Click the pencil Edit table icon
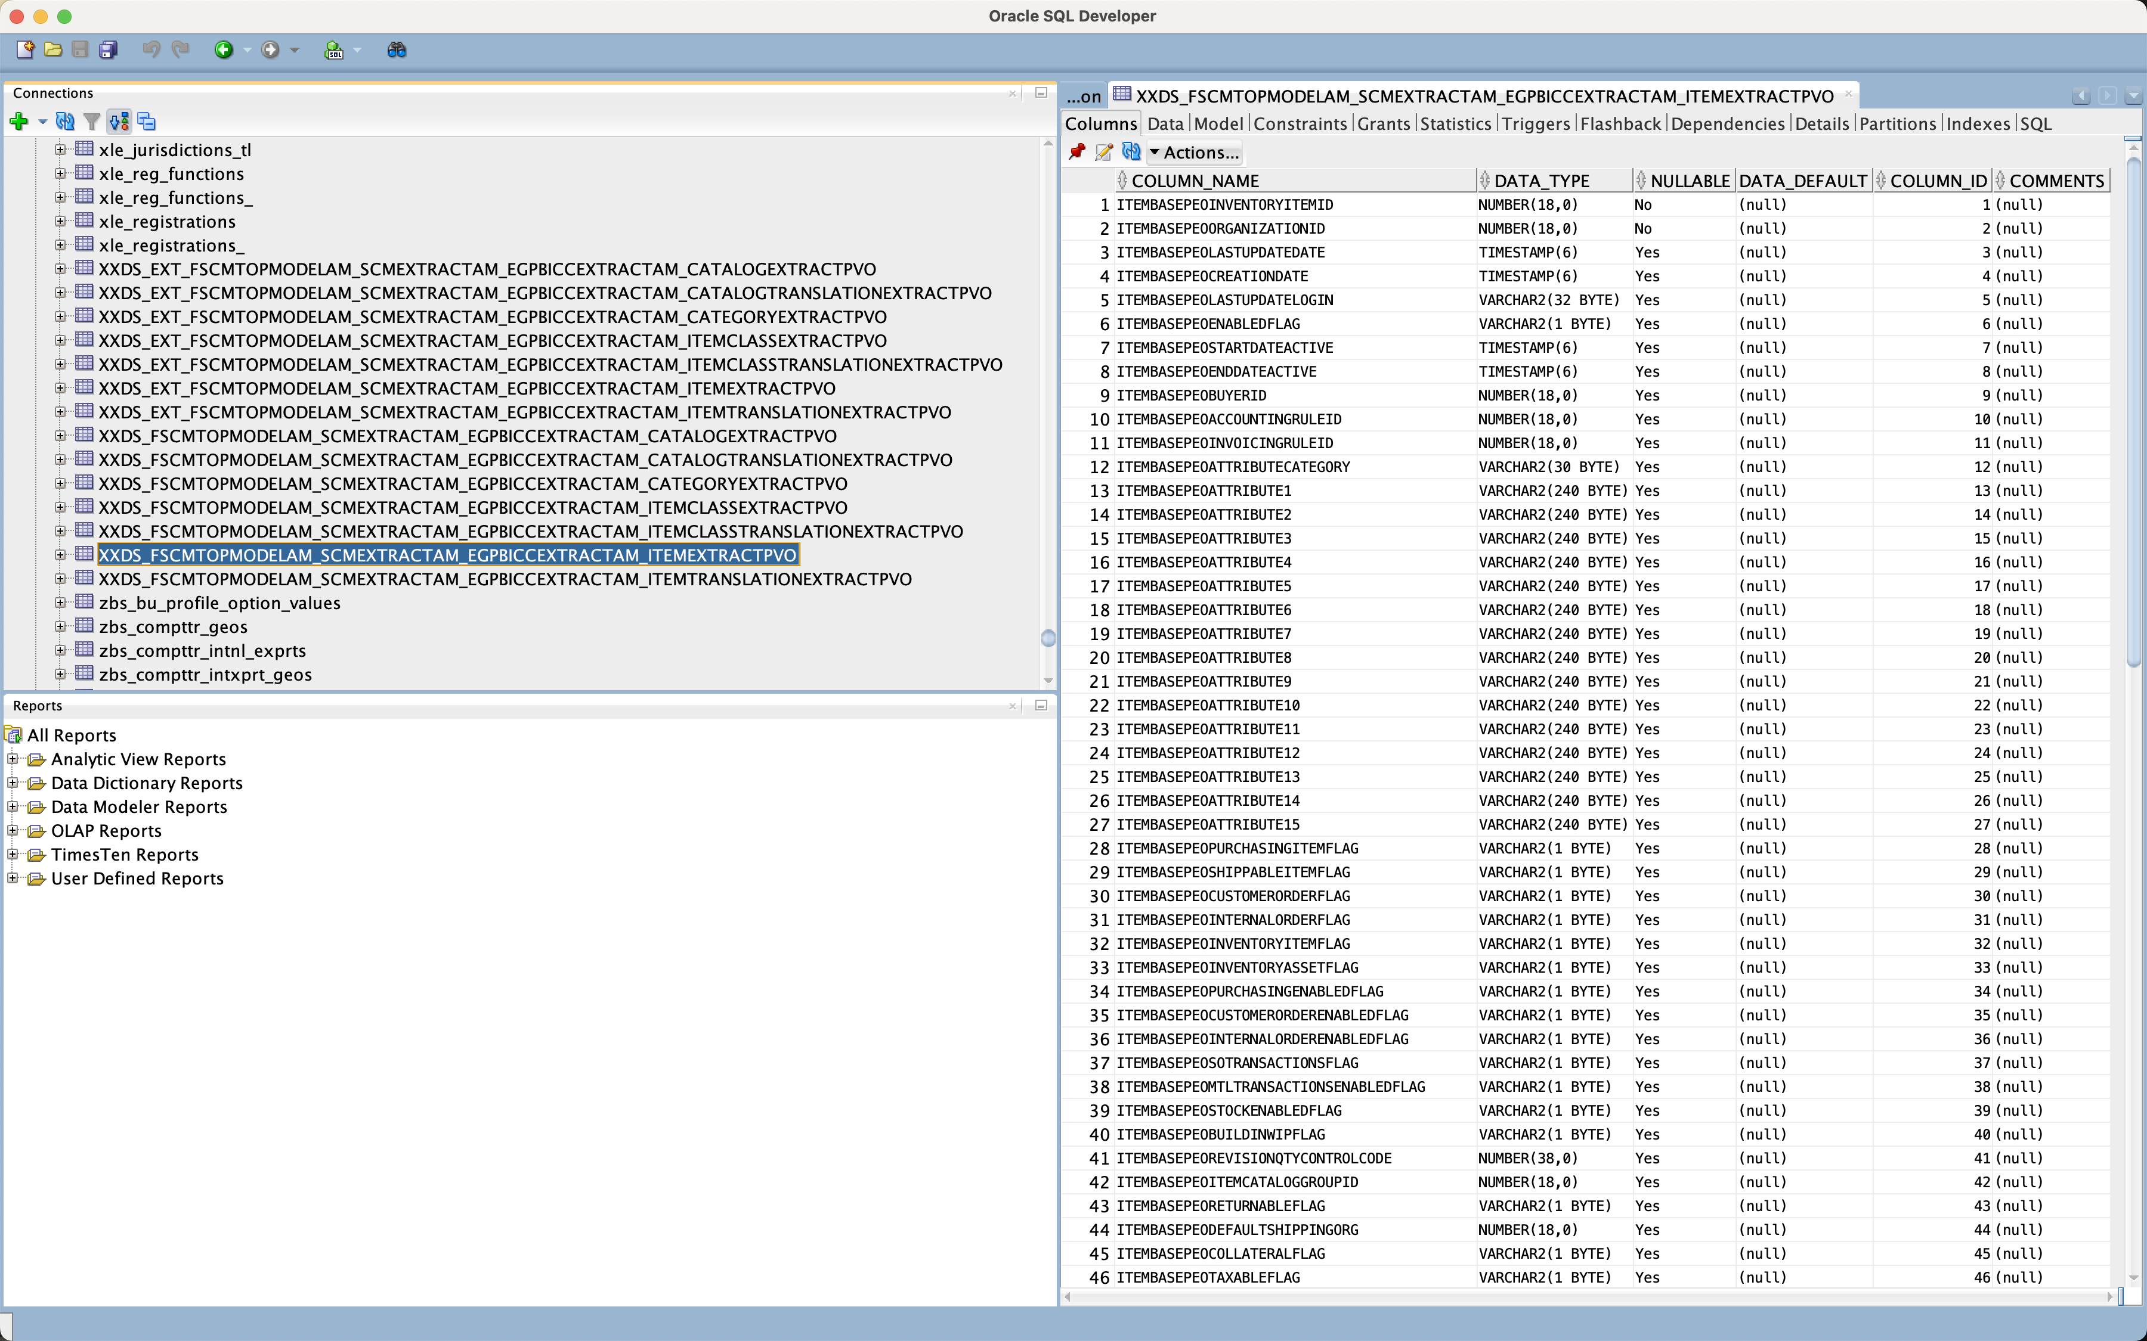The width and height of the screenshot is (2147, 1341). click(1104, 151)
